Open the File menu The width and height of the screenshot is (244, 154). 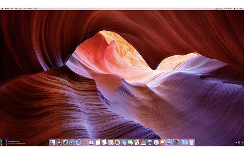coord(12,9)
